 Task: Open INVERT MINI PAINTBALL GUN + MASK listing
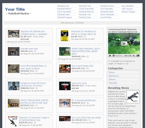86,51
